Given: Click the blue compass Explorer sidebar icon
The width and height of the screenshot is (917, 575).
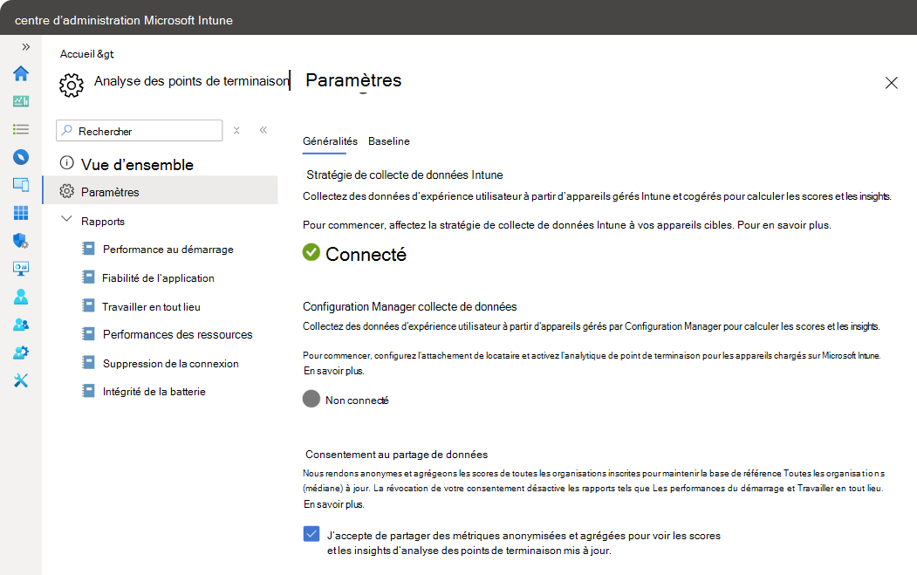Looking at the screenshot, I should pyautogui.click(x=21, y=157).
